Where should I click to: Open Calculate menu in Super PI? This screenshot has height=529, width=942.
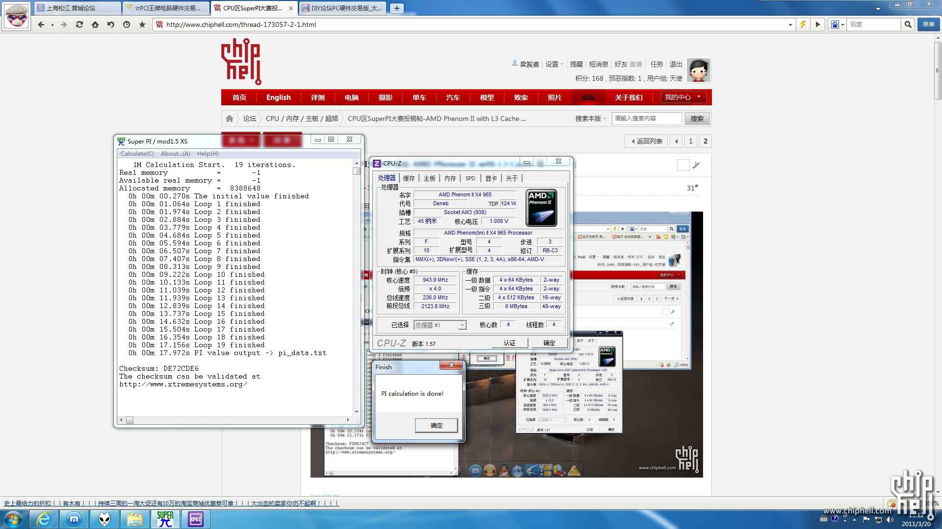point(137,153)
